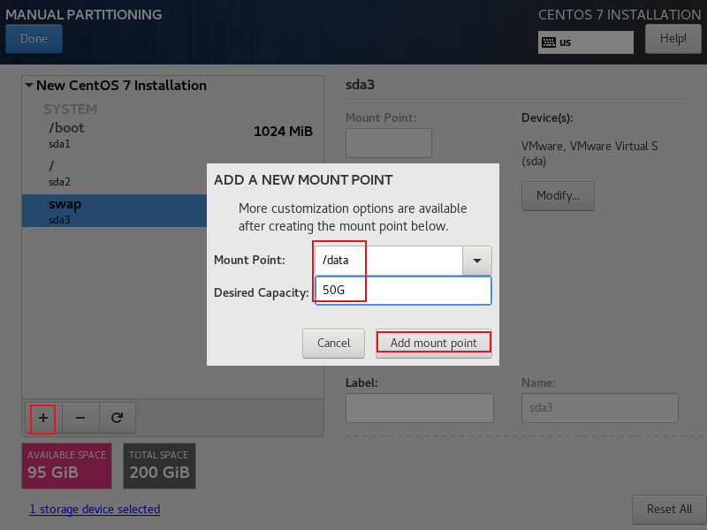Open the Help! button
Viewport: 707px width, 530px height.
673,39
